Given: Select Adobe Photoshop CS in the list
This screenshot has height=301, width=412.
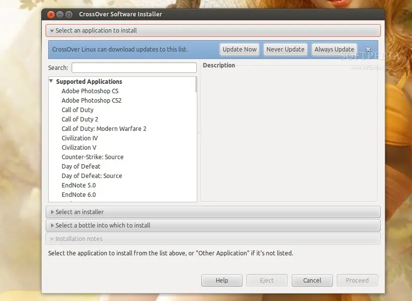Looking at the screenshot, I should [90, 91].
